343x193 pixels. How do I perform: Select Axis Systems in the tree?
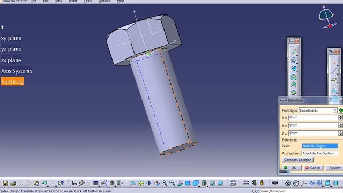[x=17, y=71]
